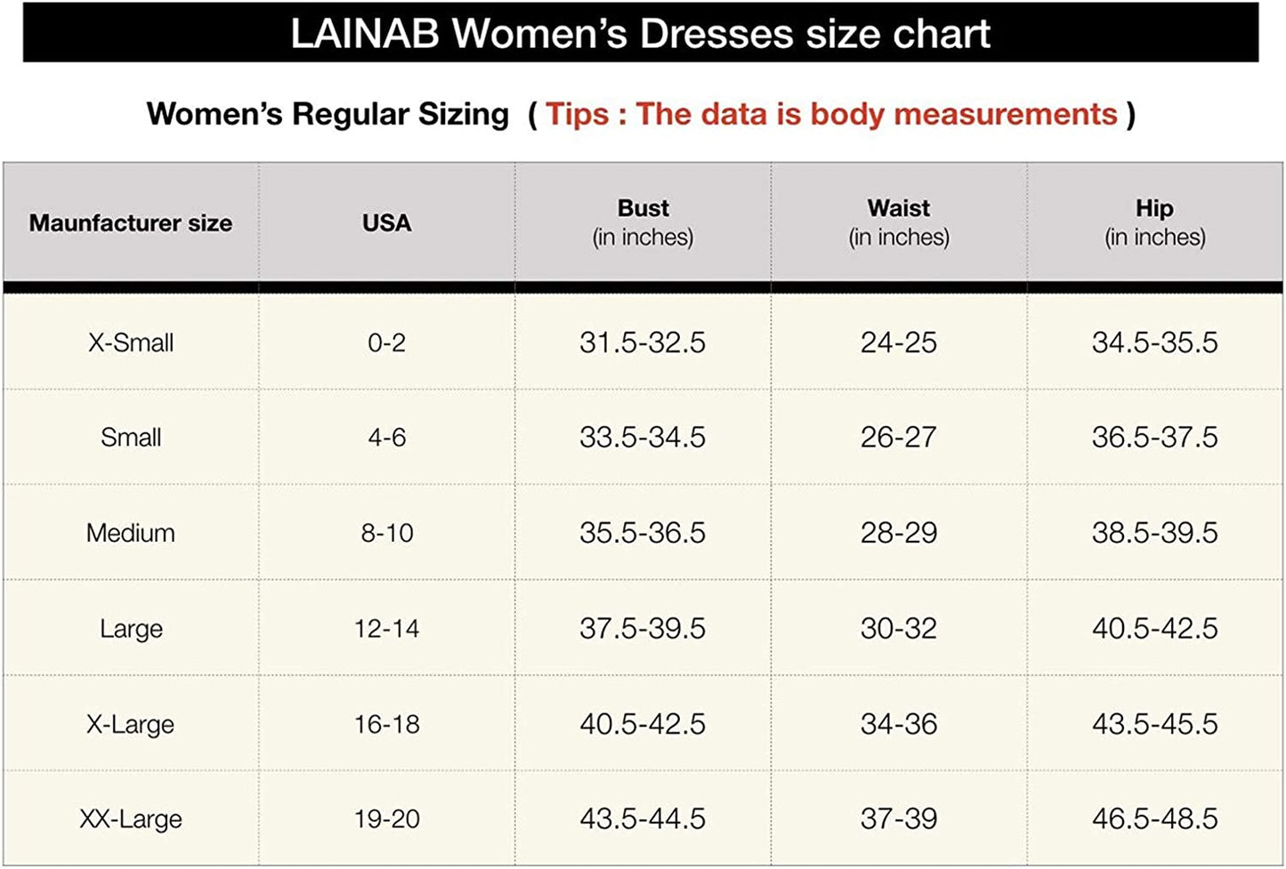
Task: Select the XX-Large size row label
Action: pyautogui.click(x=131, y=819)
